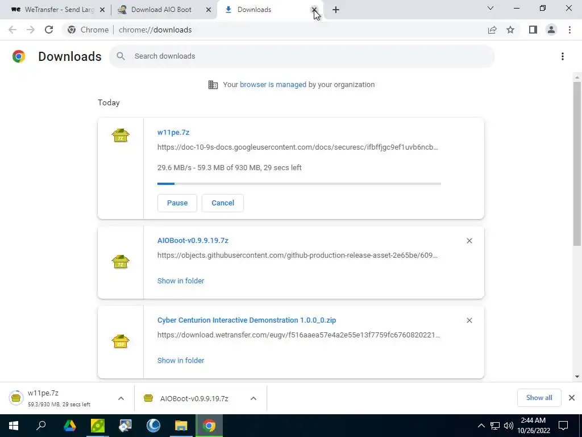Viewport: 582px width, 437px height.
Task: Go back to the previous page
Action: click(13, 30)
